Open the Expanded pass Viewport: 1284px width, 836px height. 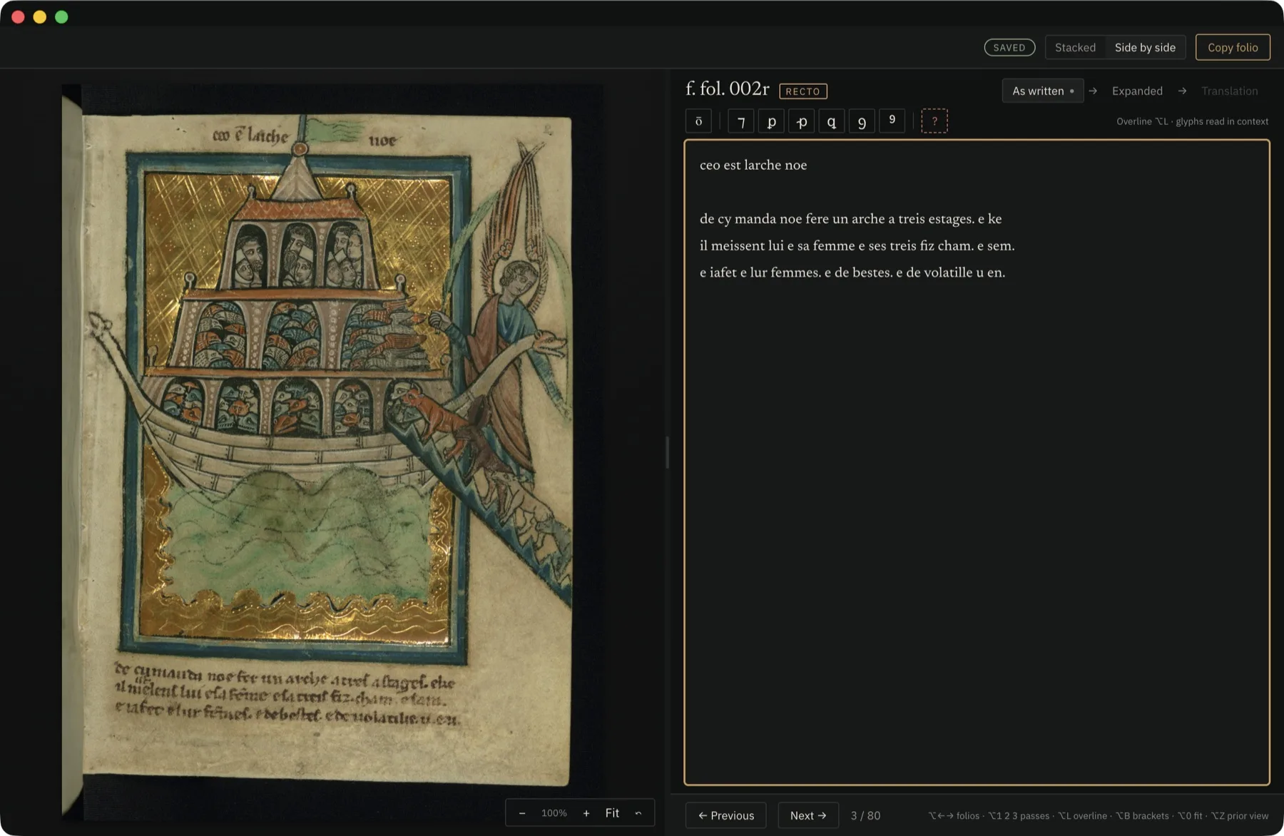pos(1137,91)
